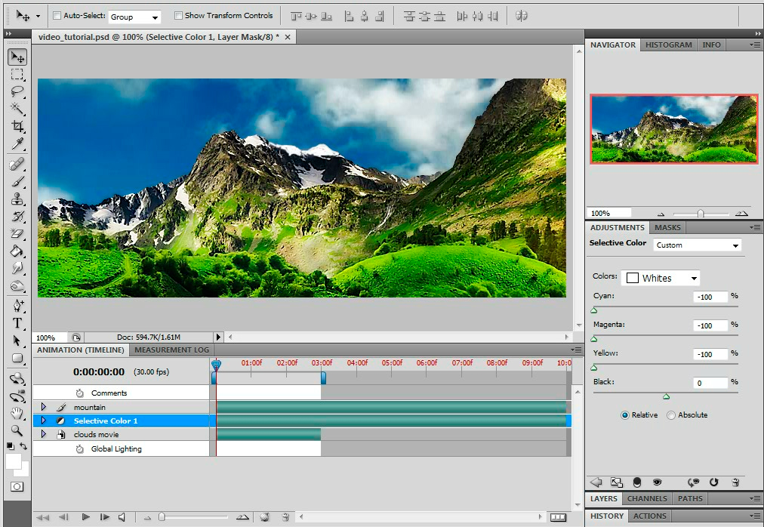The width and height of the screenshot is (764, 527).
Task: Open Auto-Select Group dropdown
Action: pyautogui.click(x=135, y=17)
